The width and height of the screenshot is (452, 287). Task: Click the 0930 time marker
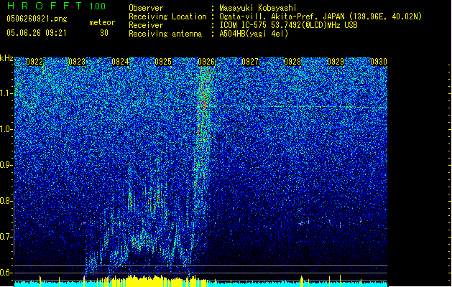379,62
